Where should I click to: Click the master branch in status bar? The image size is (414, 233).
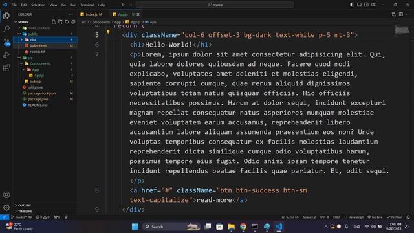[19, 217]
